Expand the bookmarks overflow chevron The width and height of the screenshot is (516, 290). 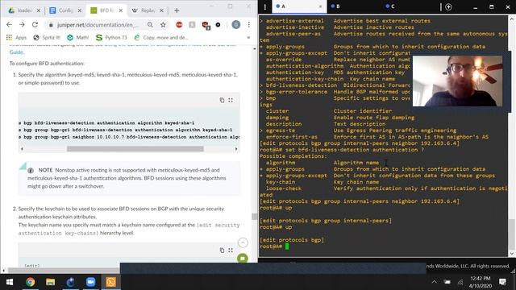[248, 38]
